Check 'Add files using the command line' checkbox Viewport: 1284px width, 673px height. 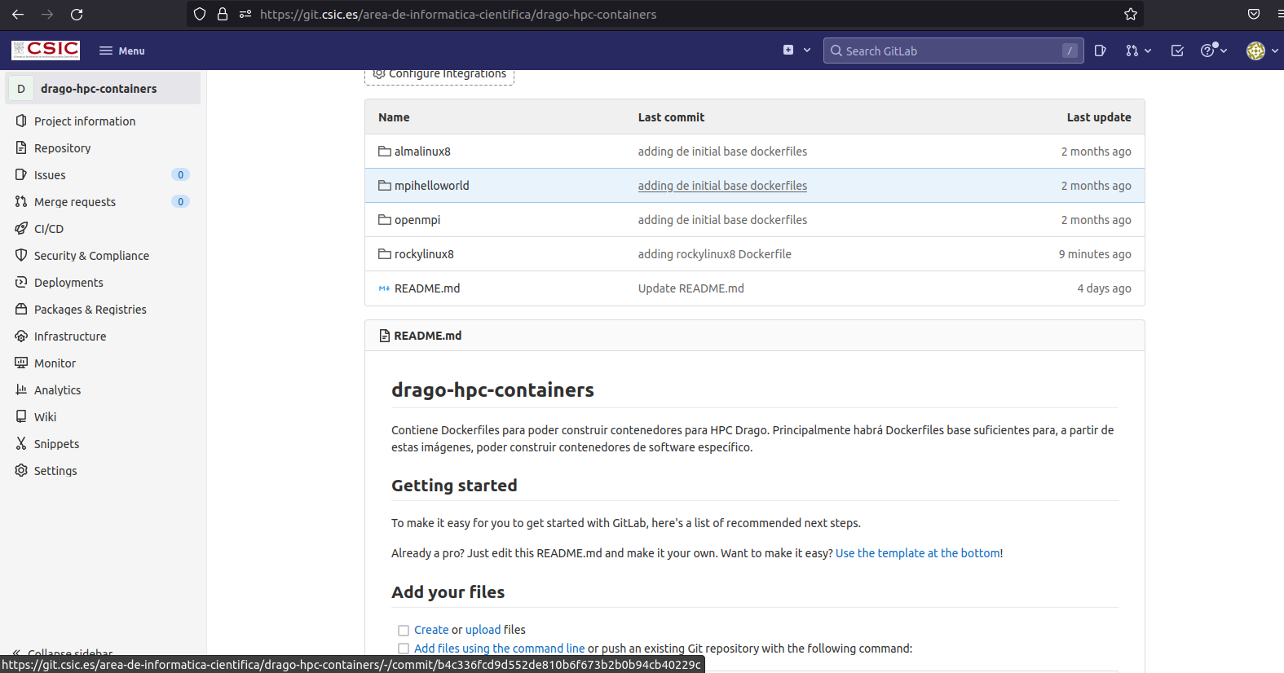point(403,649)
